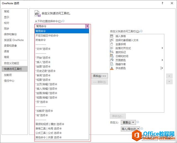Choose 公式工具 | 公式 选项卡

[62, 133]
